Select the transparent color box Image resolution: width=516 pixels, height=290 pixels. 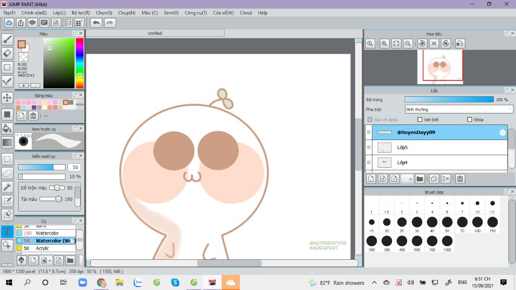23,57
